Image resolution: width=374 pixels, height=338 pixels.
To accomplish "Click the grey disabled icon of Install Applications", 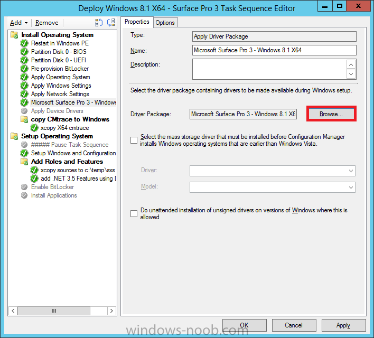I will [24, 195].
